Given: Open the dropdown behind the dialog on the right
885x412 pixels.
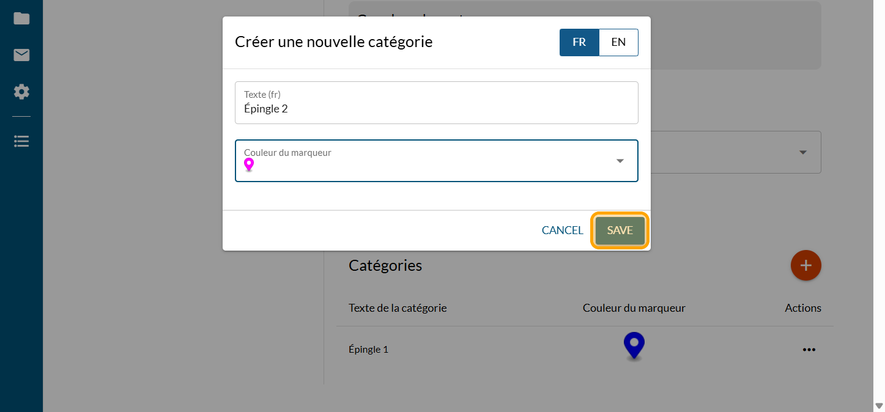Looking at the screenshot, I should point(802,152).
